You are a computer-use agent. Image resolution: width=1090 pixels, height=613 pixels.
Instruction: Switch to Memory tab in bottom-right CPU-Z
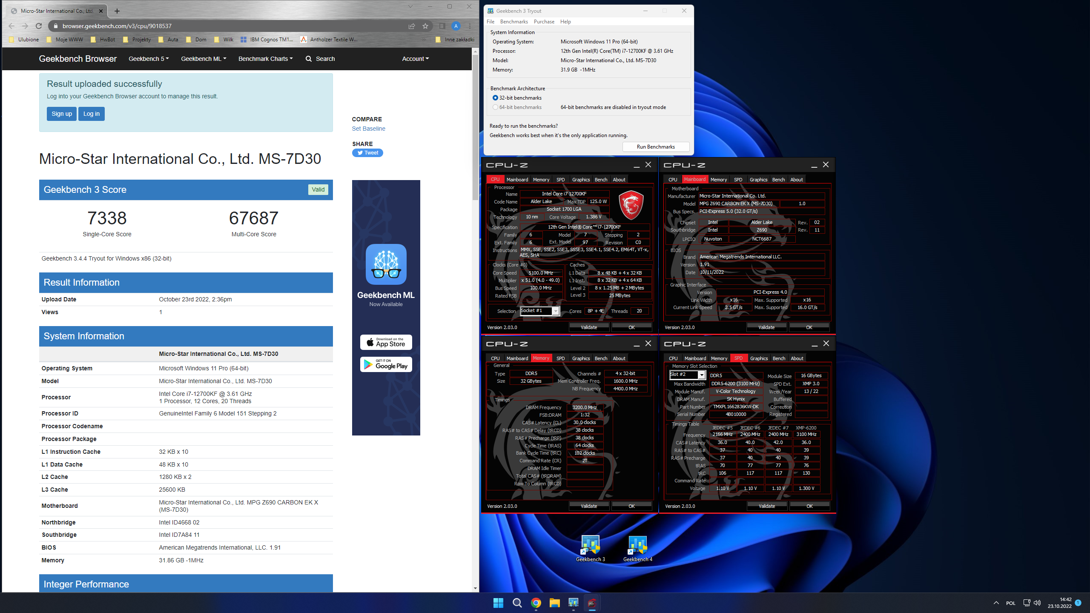[719, 358]
